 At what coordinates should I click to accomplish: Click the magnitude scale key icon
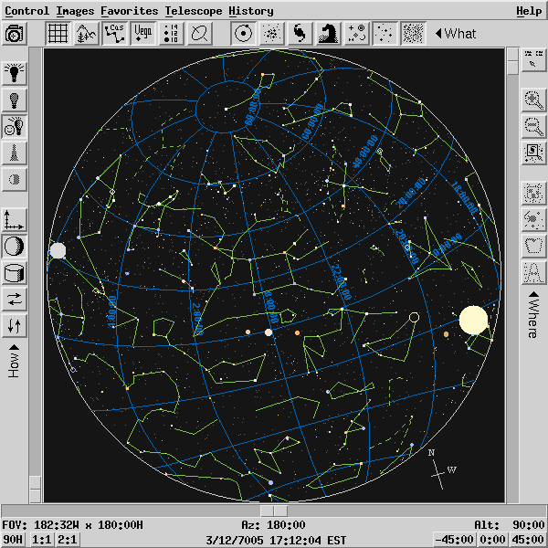point(172,34)
